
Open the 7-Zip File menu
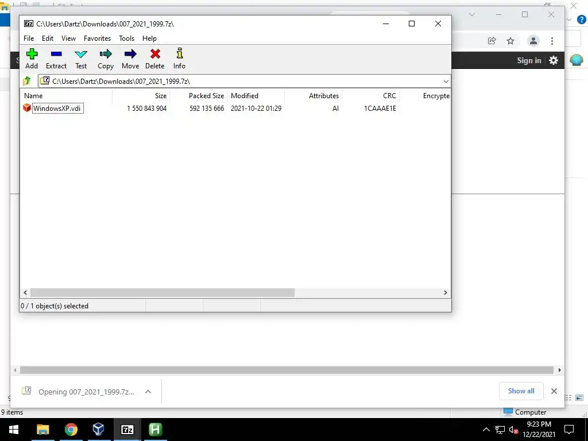pyautogui.click(x=29, y=38)
